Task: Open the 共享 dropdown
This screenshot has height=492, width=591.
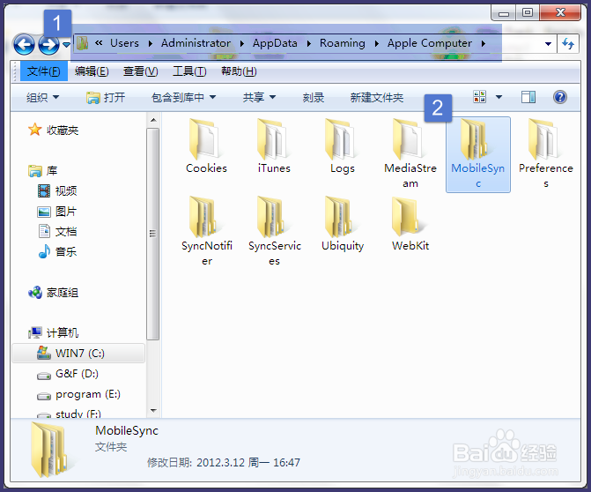Action: pos(259,98)
